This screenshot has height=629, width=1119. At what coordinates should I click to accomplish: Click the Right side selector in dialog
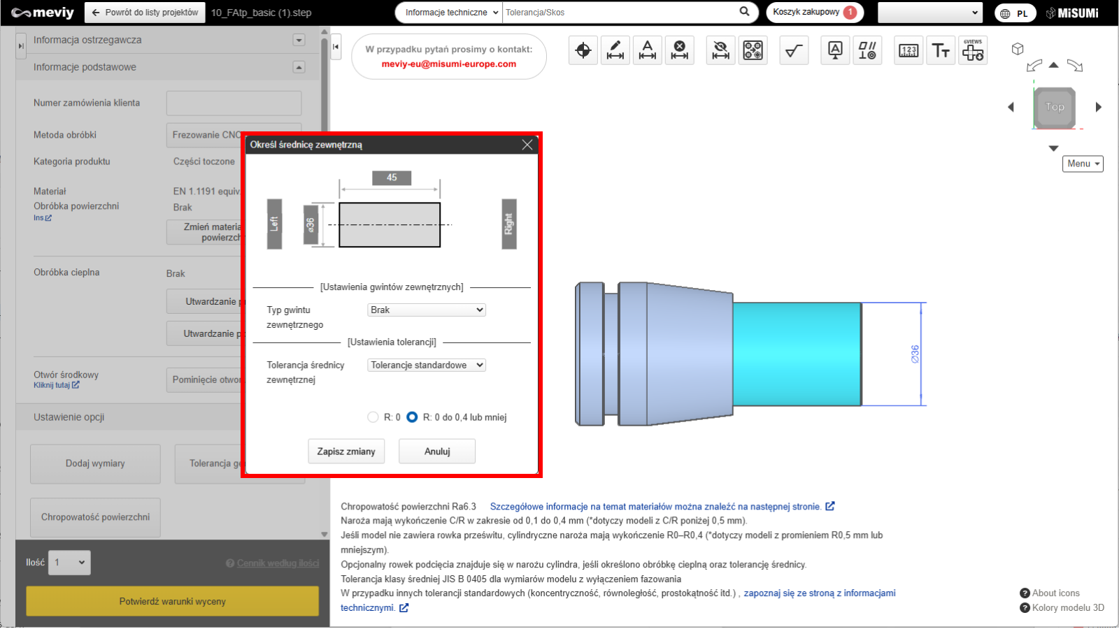tap(509, 224)
